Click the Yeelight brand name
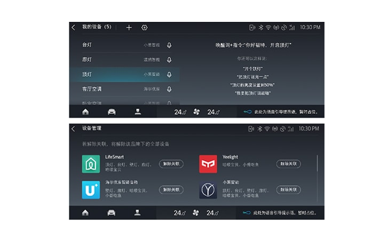The height and width of the screenshot is (252, 379). (x=230, y=157)
